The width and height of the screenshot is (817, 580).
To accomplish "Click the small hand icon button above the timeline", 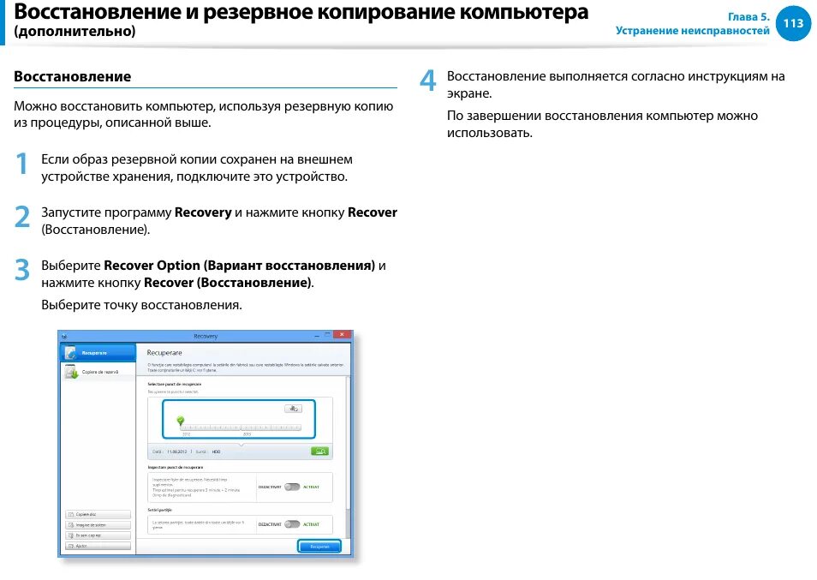I will tap(293, 409).
